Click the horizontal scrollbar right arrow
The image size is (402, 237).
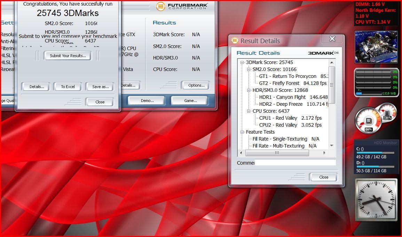point(324,153)
